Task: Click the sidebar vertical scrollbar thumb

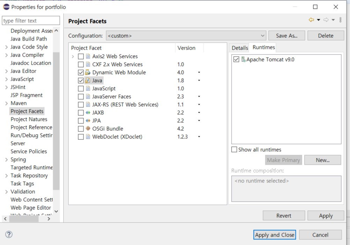Action: [x=56, y=121]
